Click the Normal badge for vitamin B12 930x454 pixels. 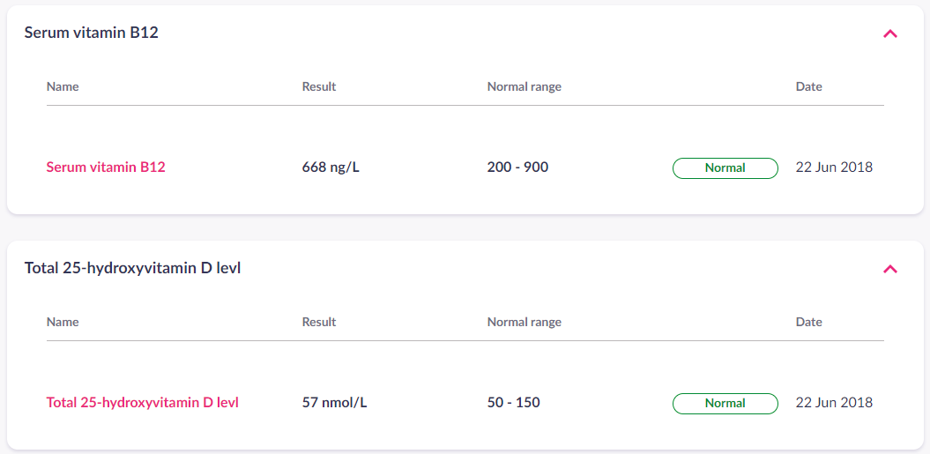pos(725,168)
